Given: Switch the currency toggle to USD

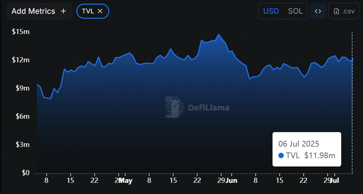Looking at the screenshot, I should pos(271,11).
